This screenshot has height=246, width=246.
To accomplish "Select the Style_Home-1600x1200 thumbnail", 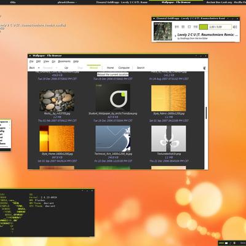I will 57,138.
